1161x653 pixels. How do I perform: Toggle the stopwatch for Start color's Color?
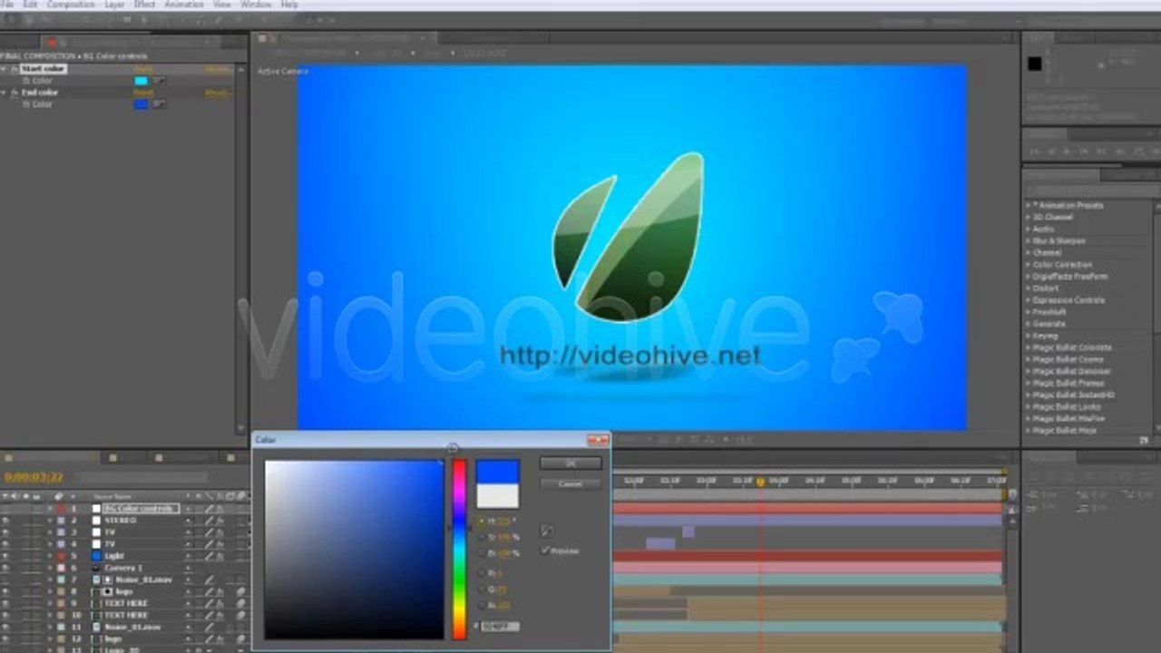26,81
